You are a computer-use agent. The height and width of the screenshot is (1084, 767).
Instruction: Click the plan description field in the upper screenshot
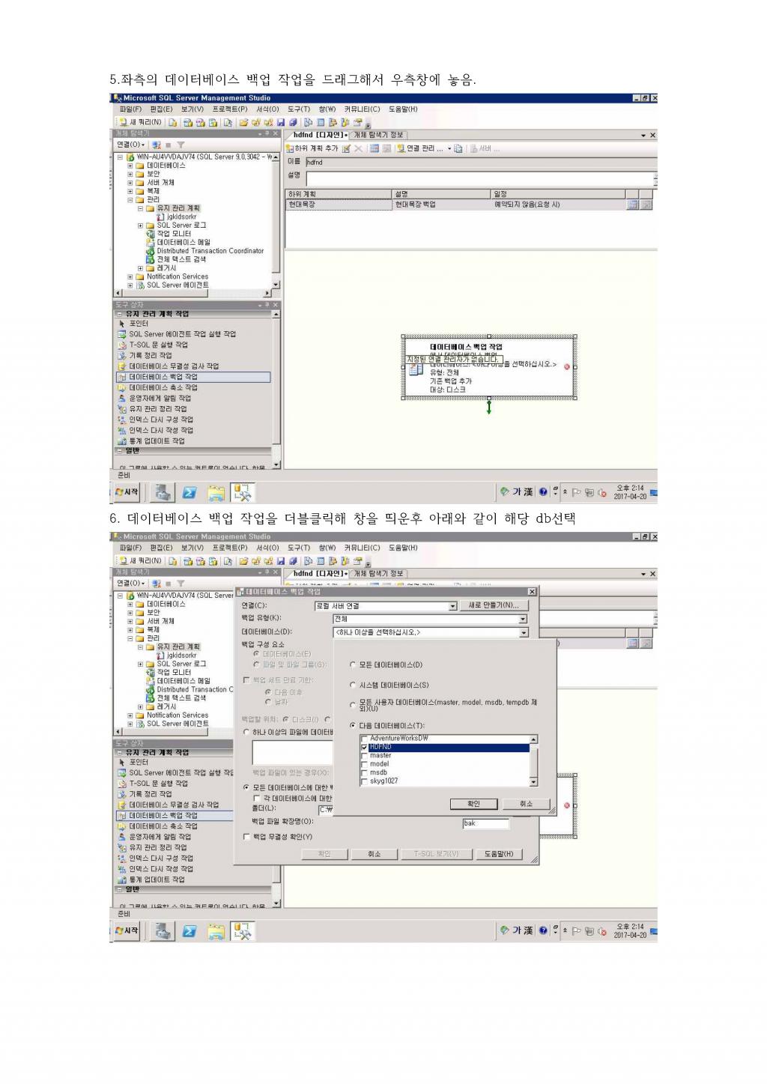(479, 179)
